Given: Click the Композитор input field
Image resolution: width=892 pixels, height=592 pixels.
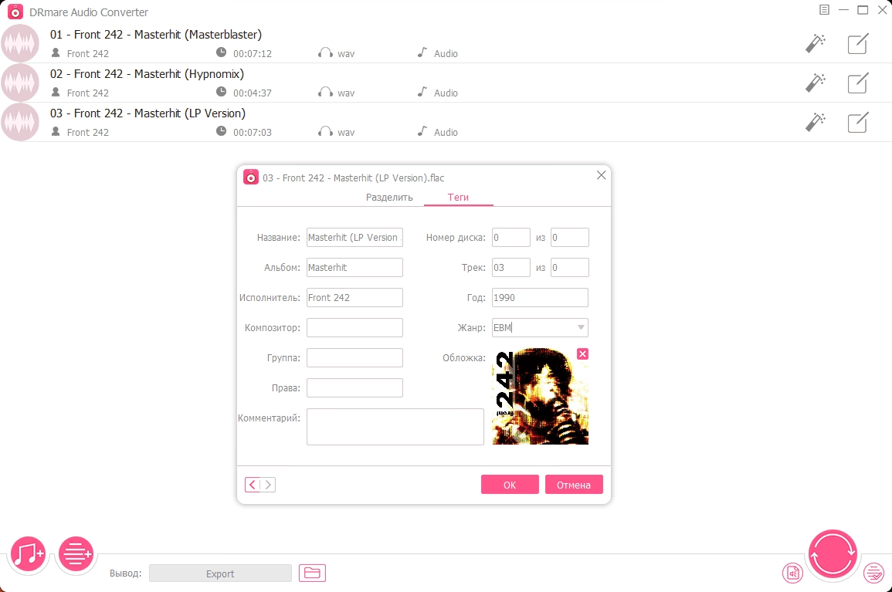Looking at the screenshot, I should coord(354,327).
